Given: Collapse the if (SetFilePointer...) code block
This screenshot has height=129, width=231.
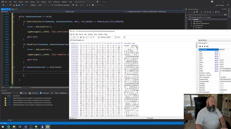Looking at the screenshot, I should coord(14,21).
